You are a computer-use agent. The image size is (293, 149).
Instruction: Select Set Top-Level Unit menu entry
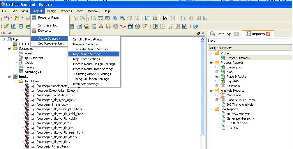click(x=50, y=43)
